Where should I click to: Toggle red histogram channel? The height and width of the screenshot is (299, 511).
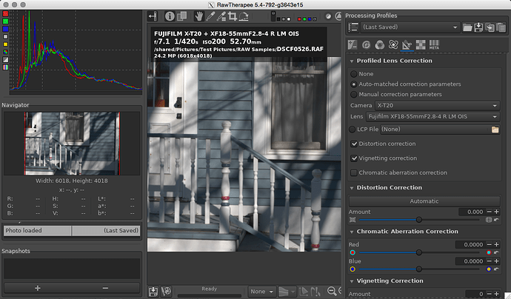(5, 13)
